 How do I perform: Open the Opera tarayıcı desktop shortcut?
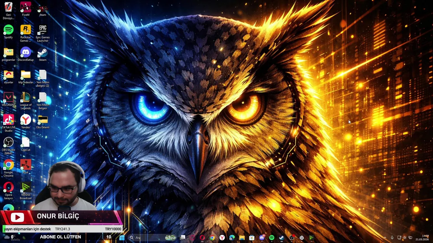point(8,191)
